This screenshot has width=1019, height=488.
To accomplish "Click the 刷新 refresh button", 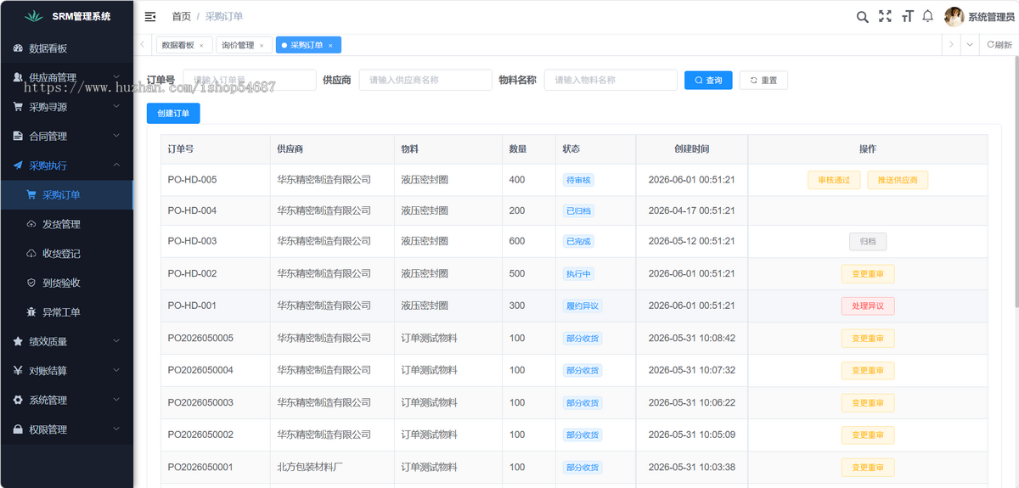I will click(999, 45).
